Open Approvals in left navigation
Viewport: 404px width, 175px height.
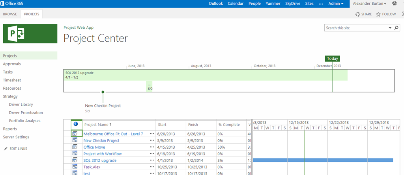point(12,64)
